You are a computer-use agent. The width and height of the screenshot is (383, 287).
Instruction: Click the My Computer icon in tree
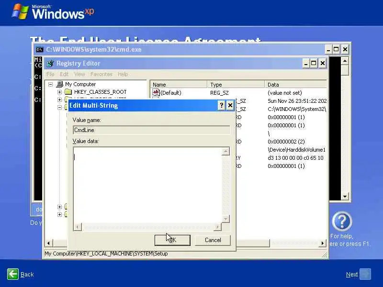pos(59,84)
